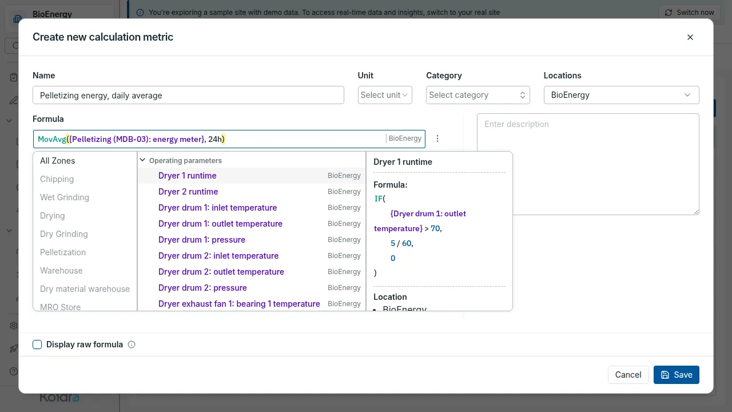Insert Dryer drum 2: pressure
Image resolution: width=732 pixels, height=412 pixels.
coord(252,288)
